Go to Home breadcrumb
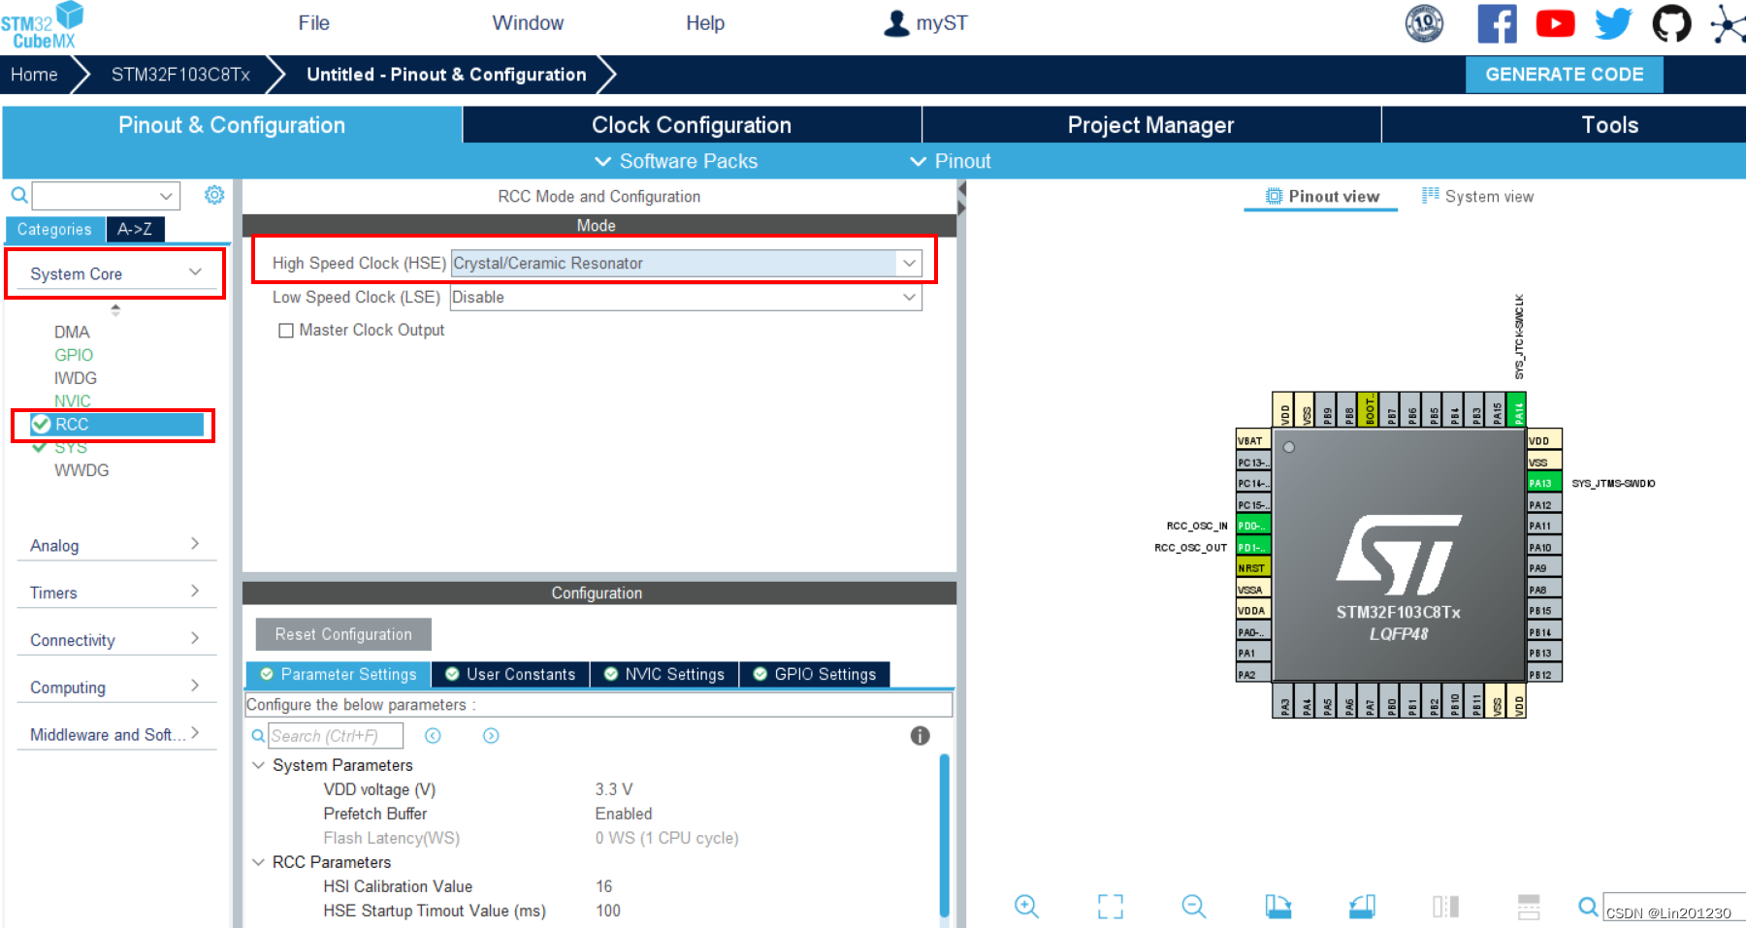The image size is (1746, 928). click(x=34, y=75)
